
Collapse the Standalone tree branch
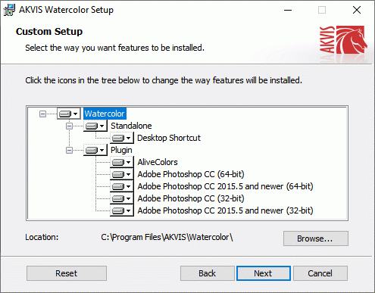pos(69,126)
